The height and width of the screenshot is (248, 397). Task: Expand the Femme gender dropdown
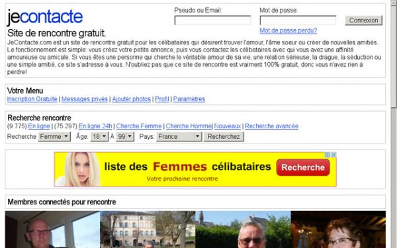click(54, 137)
